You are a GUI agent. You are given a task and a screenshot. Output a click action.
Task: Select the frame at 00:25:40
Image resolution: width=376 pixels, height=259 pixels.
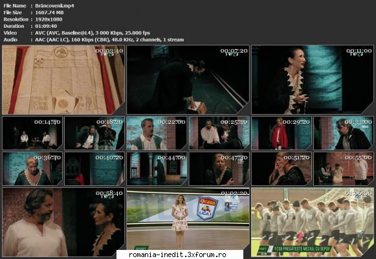point(219,133)
